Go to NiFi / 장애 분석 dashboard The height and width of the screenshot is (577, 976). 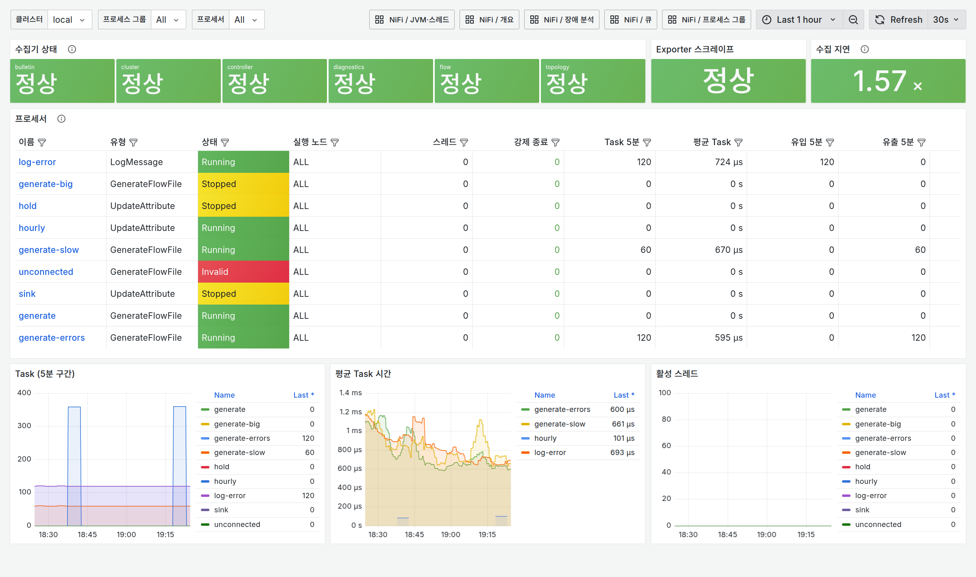[562, 20]
